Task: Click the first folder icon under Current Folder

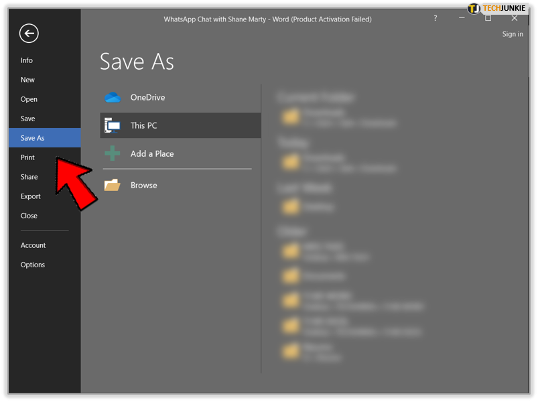Action: click(291, 118)
